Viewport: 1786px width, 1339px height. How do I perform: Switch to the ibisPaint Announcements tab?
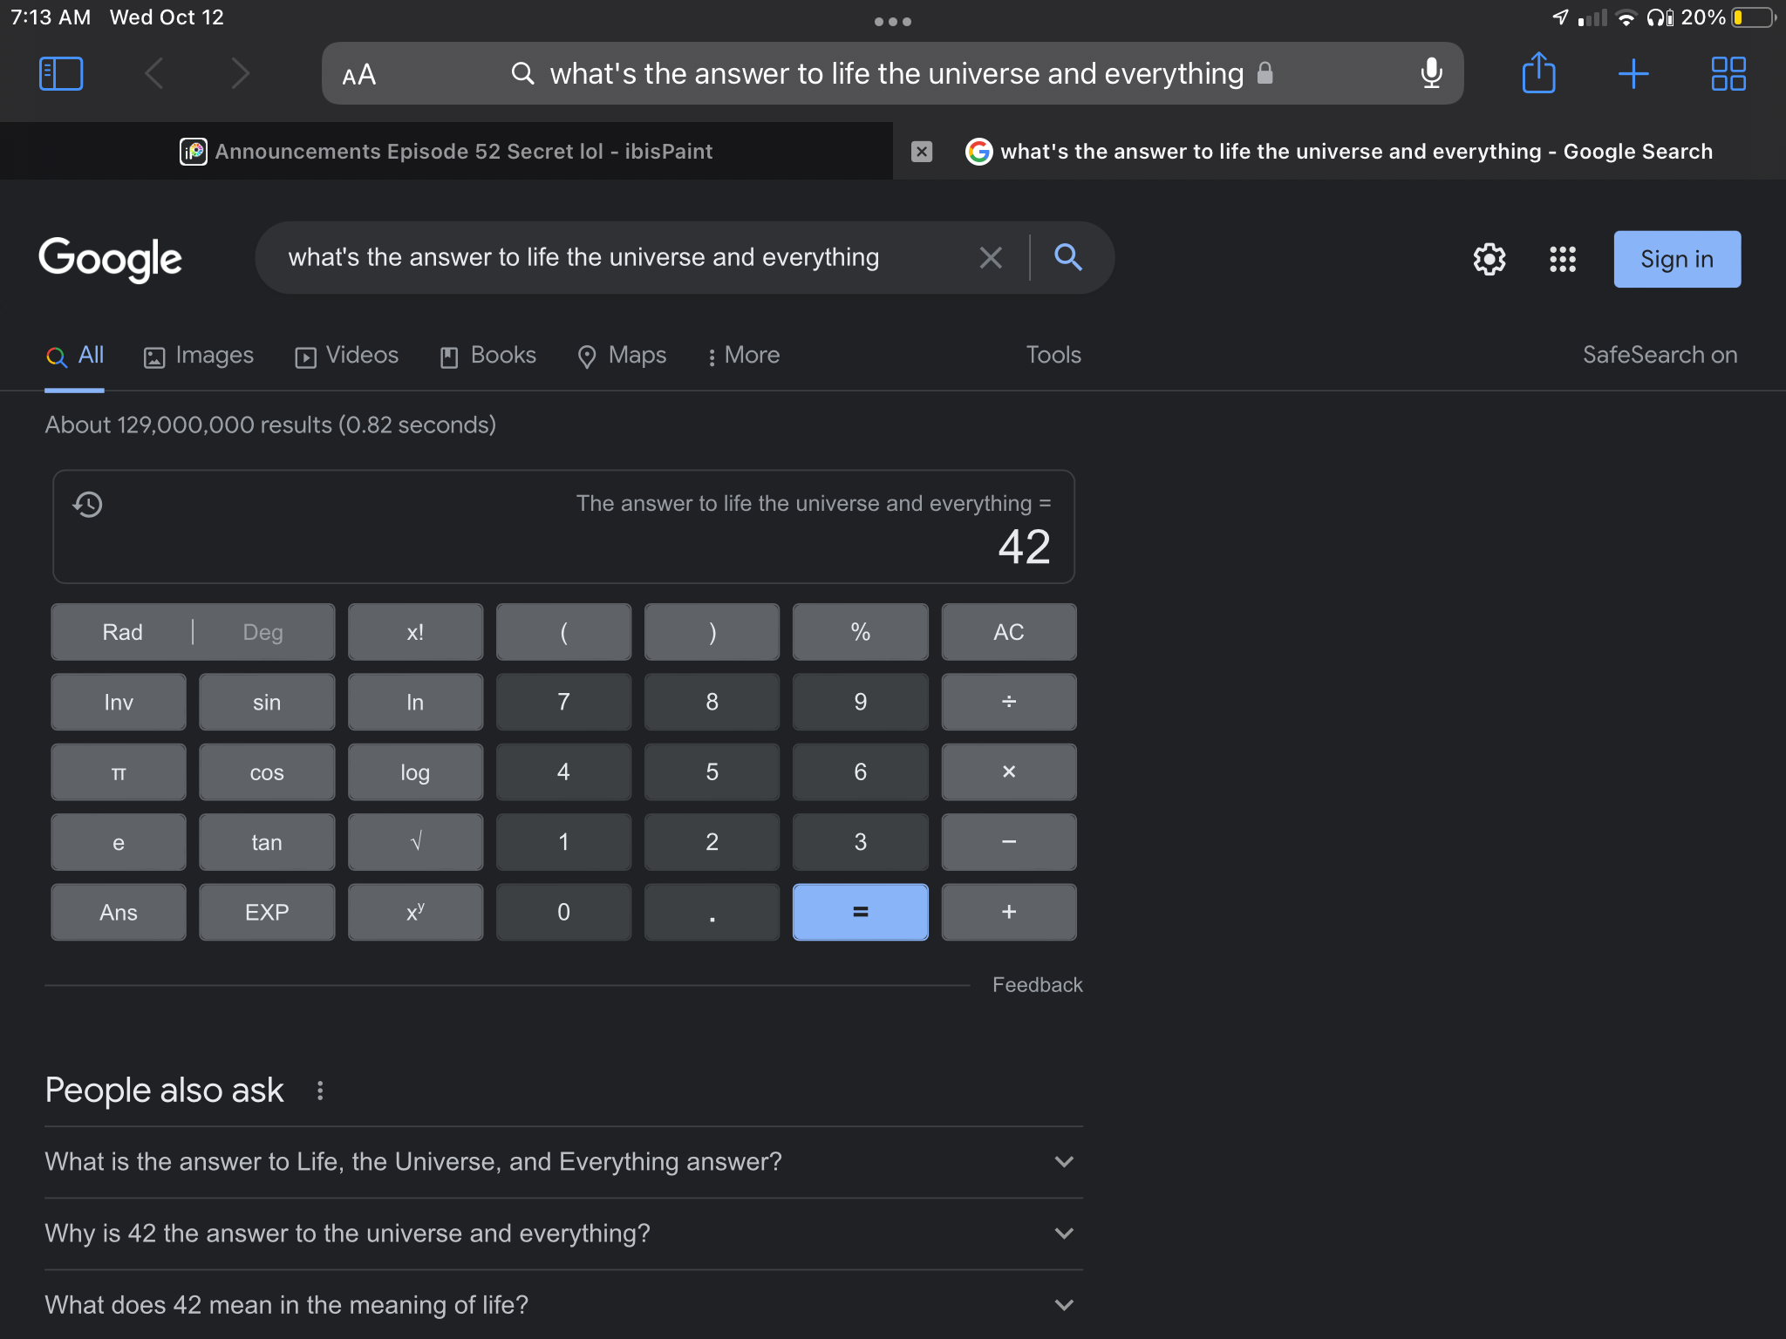click(x=446, y=152)
